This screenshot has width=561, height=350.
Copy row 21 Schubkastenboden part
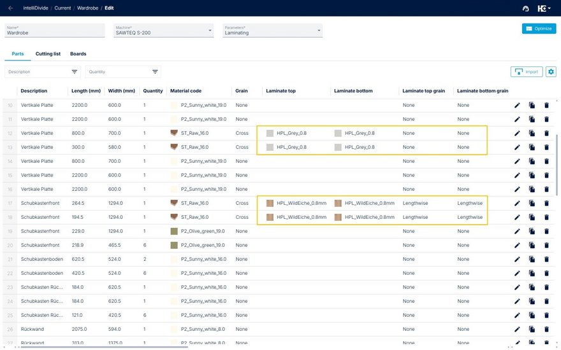(532, 259)
